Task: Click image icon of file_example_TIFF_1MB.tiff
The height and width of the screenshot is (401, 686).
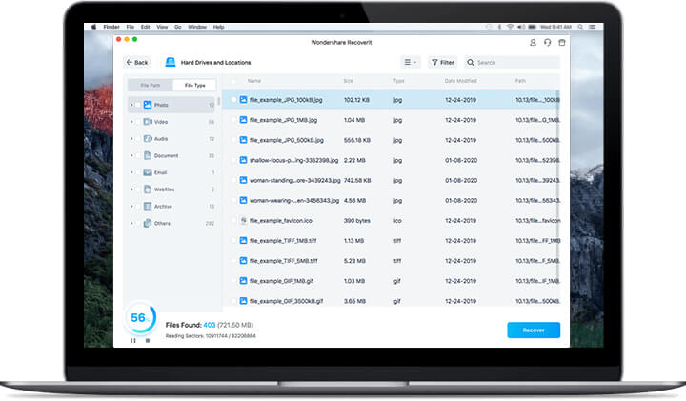Action: [x=243, y=241]
